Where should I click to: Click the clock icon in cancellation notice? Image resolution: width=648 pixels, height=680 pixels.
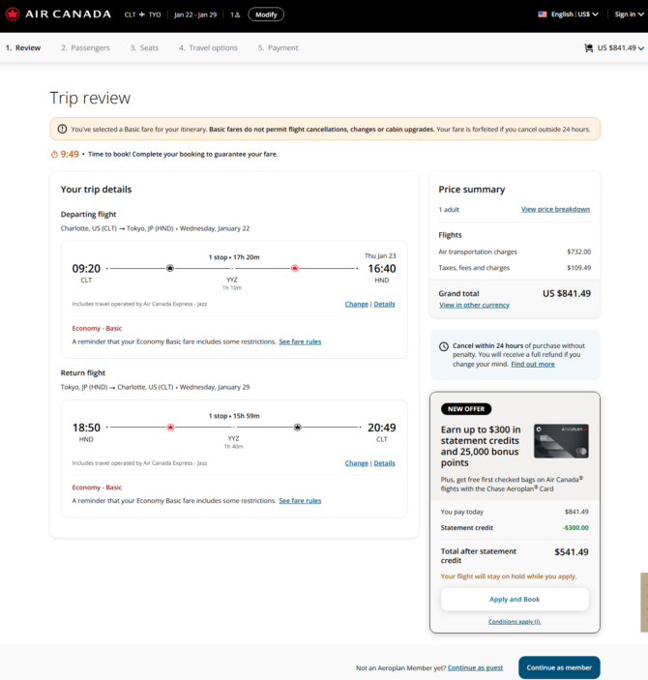coord(444,346)
